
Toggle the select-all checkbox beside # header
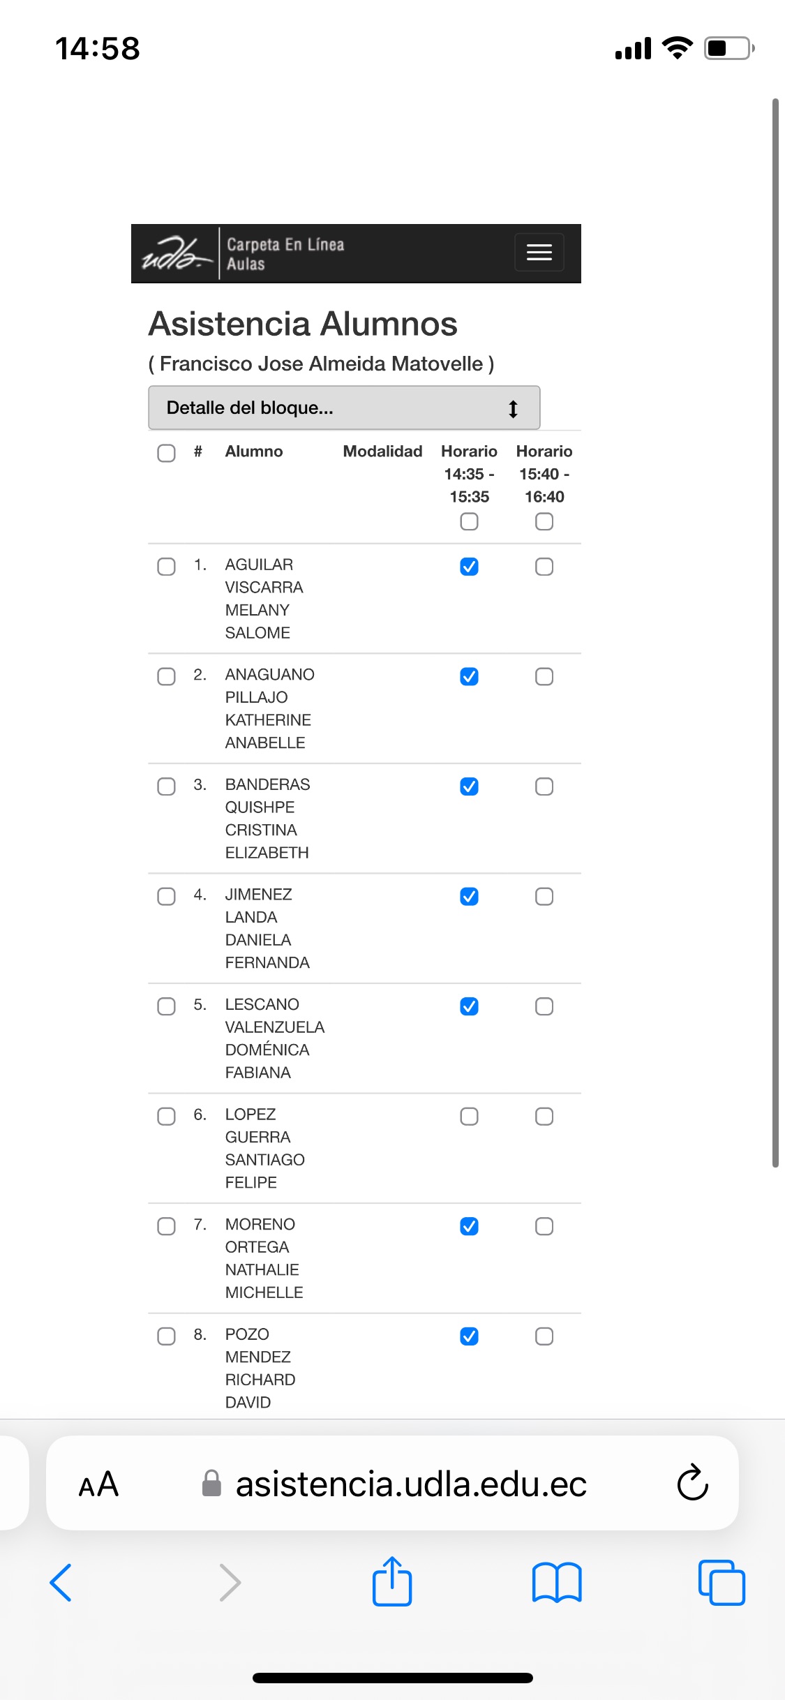coord(166,453)
